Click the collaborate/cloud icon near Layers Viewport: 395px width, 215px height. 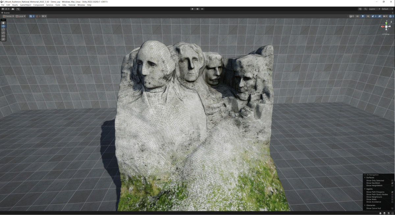[x=360, y=9]
